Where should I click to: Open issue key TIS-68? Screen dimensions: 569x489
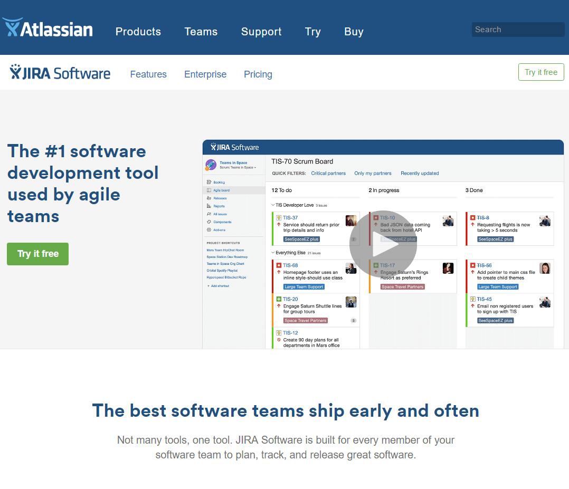click(x=290, y=265)
